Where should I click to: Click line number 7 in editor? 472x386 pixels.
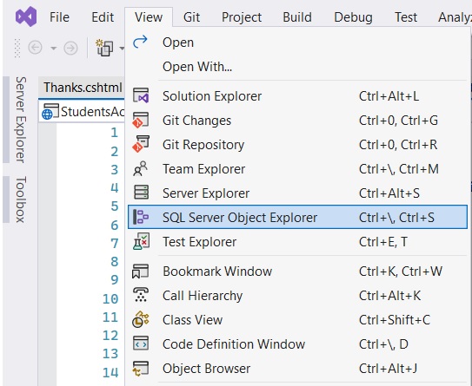click(114, 244)
